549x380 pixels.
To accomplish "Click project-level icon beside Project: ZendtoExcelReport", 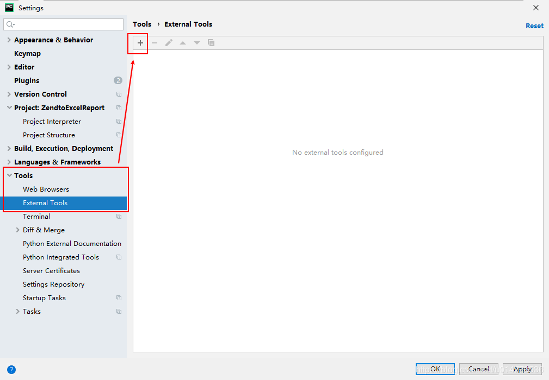I will point(119,108).
